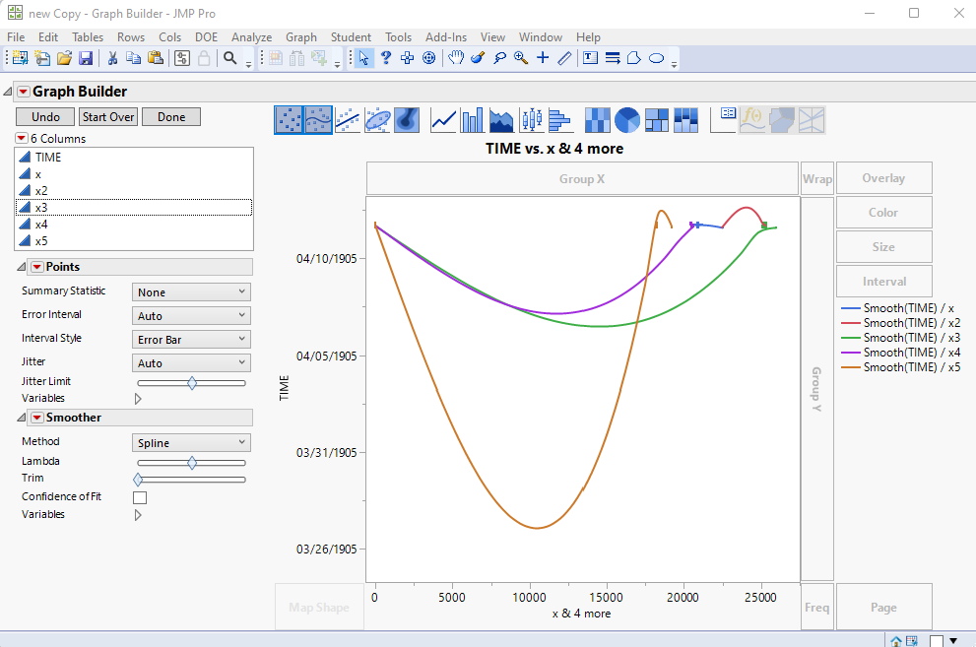
Task: Click the Cut scissors icon
Action: pos(112,58)
